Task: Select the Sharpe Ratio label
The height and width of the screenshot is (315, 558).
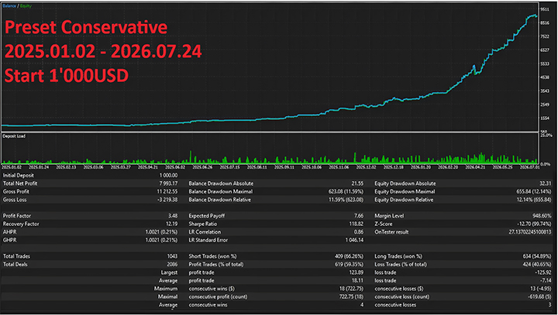Action: click(203, 224)
